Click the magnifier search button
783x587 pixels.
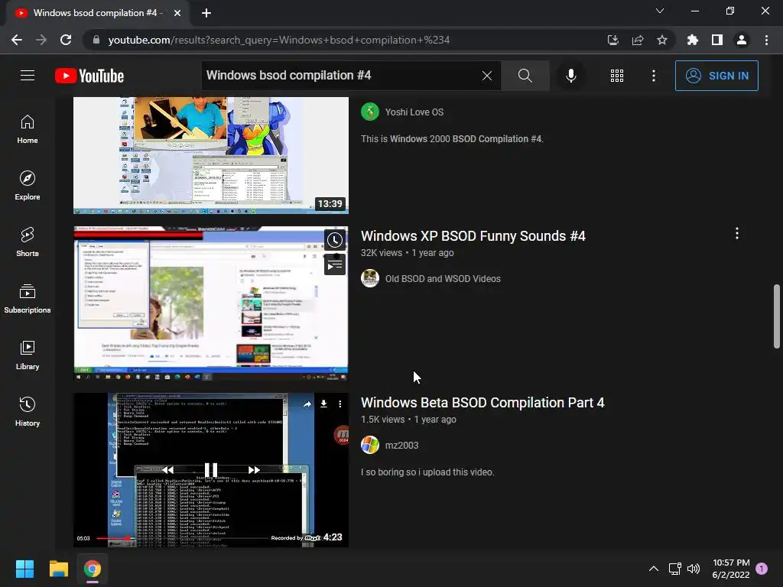point(525,76)
